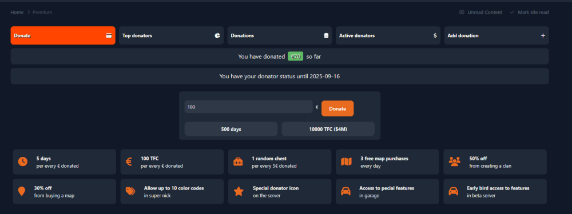Click 'Allow up to 10 color codes' text
This screenshot has height=214, width=572.
tap(174, 188)
